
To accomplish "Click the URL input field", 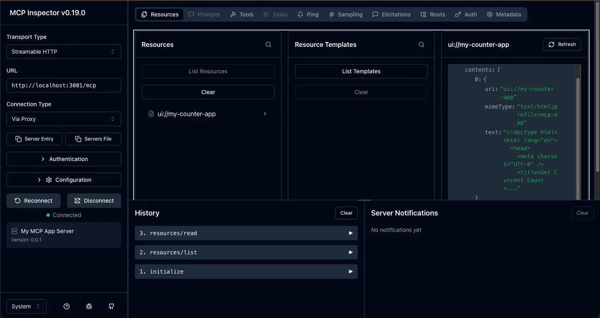I will (x=64, y=85).
